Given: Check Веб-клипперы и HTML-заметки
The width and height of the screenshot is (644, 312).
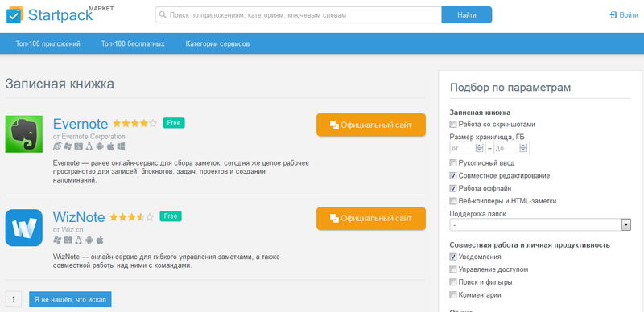Looking at the screenshot, I should click(x=453, y=201).
